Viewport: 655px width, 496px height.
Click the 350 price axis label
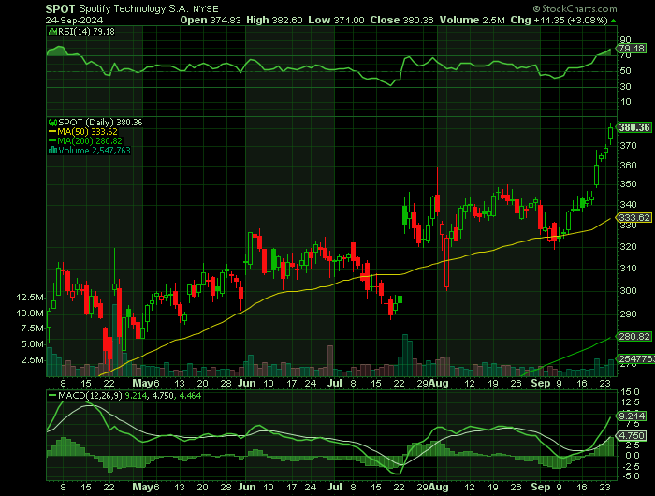tap(628, 184)
